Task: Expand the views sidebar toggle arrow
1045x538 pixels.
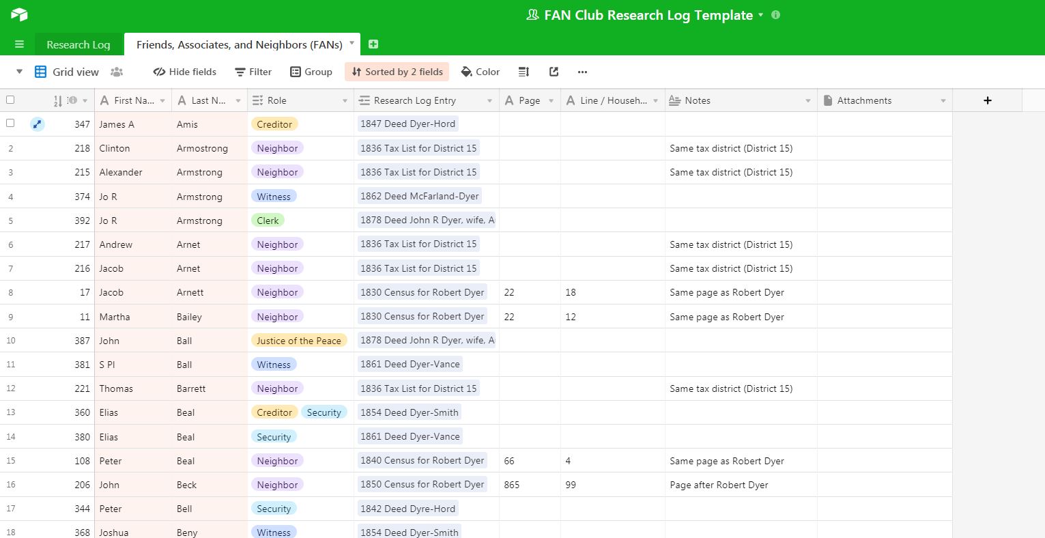Action: pos(19,72)
